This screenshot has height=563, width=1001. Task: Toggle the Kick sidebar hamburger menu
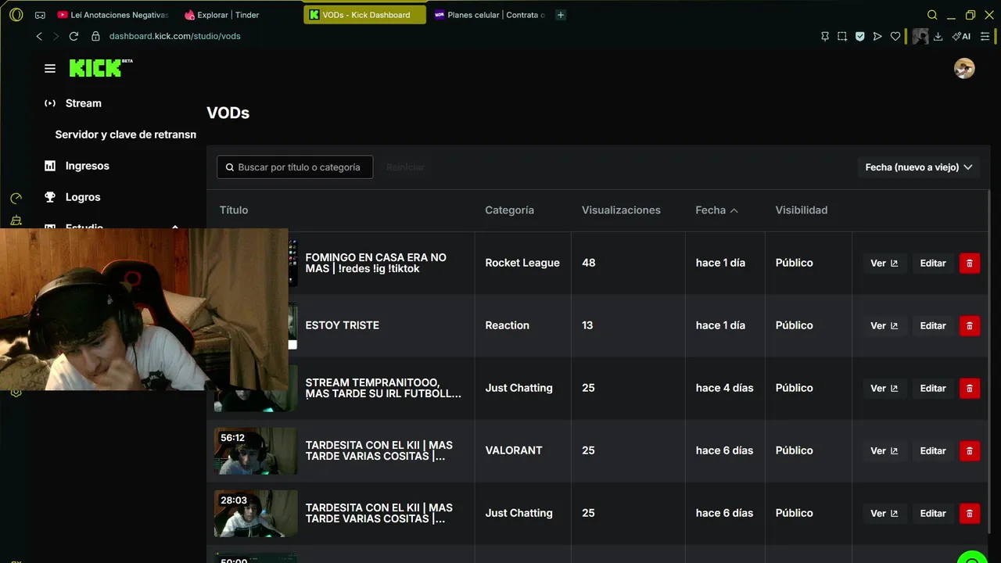(x=50, y=69)
